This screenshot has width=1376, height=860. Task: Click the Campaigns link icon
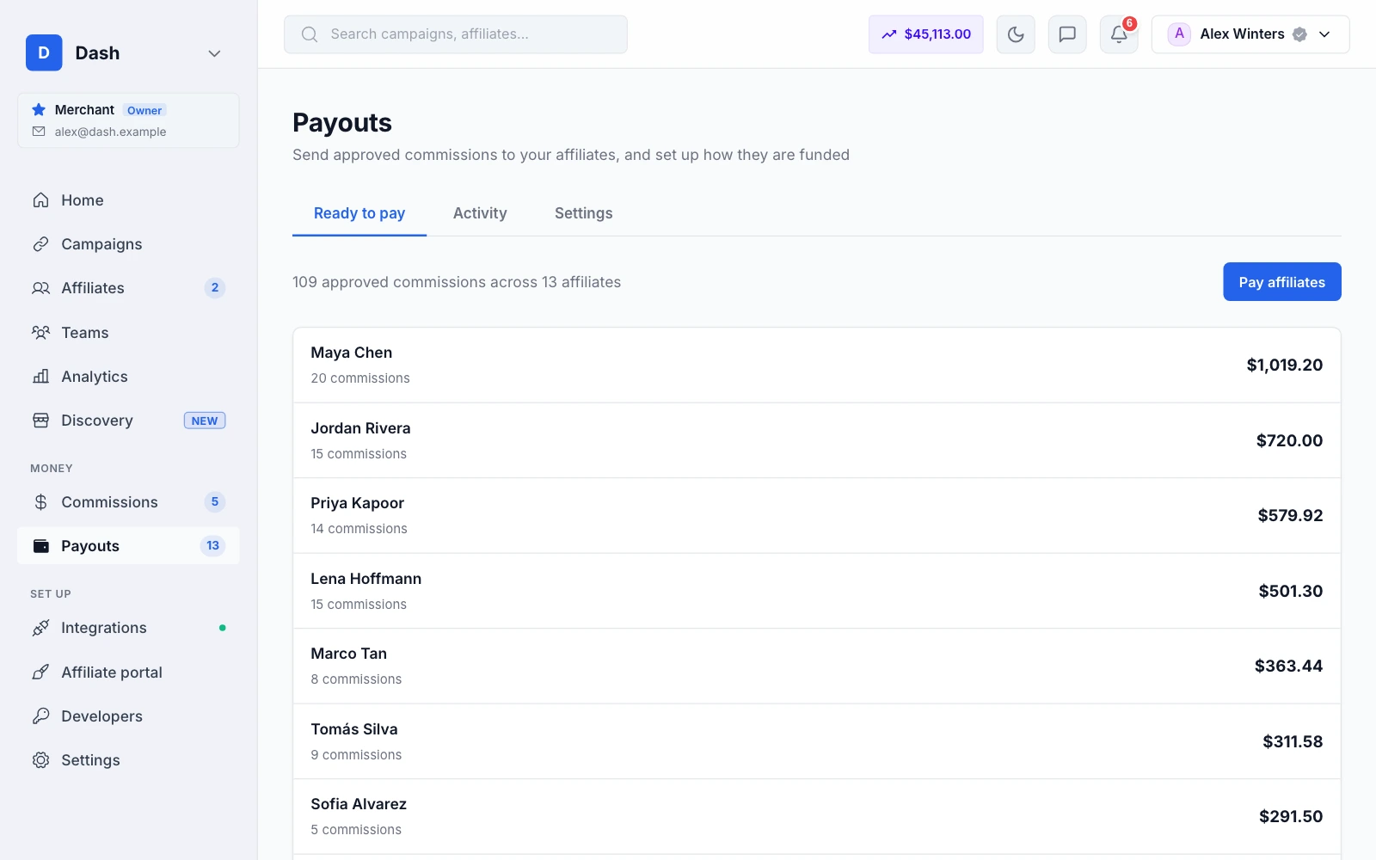(x=40, y=244)
